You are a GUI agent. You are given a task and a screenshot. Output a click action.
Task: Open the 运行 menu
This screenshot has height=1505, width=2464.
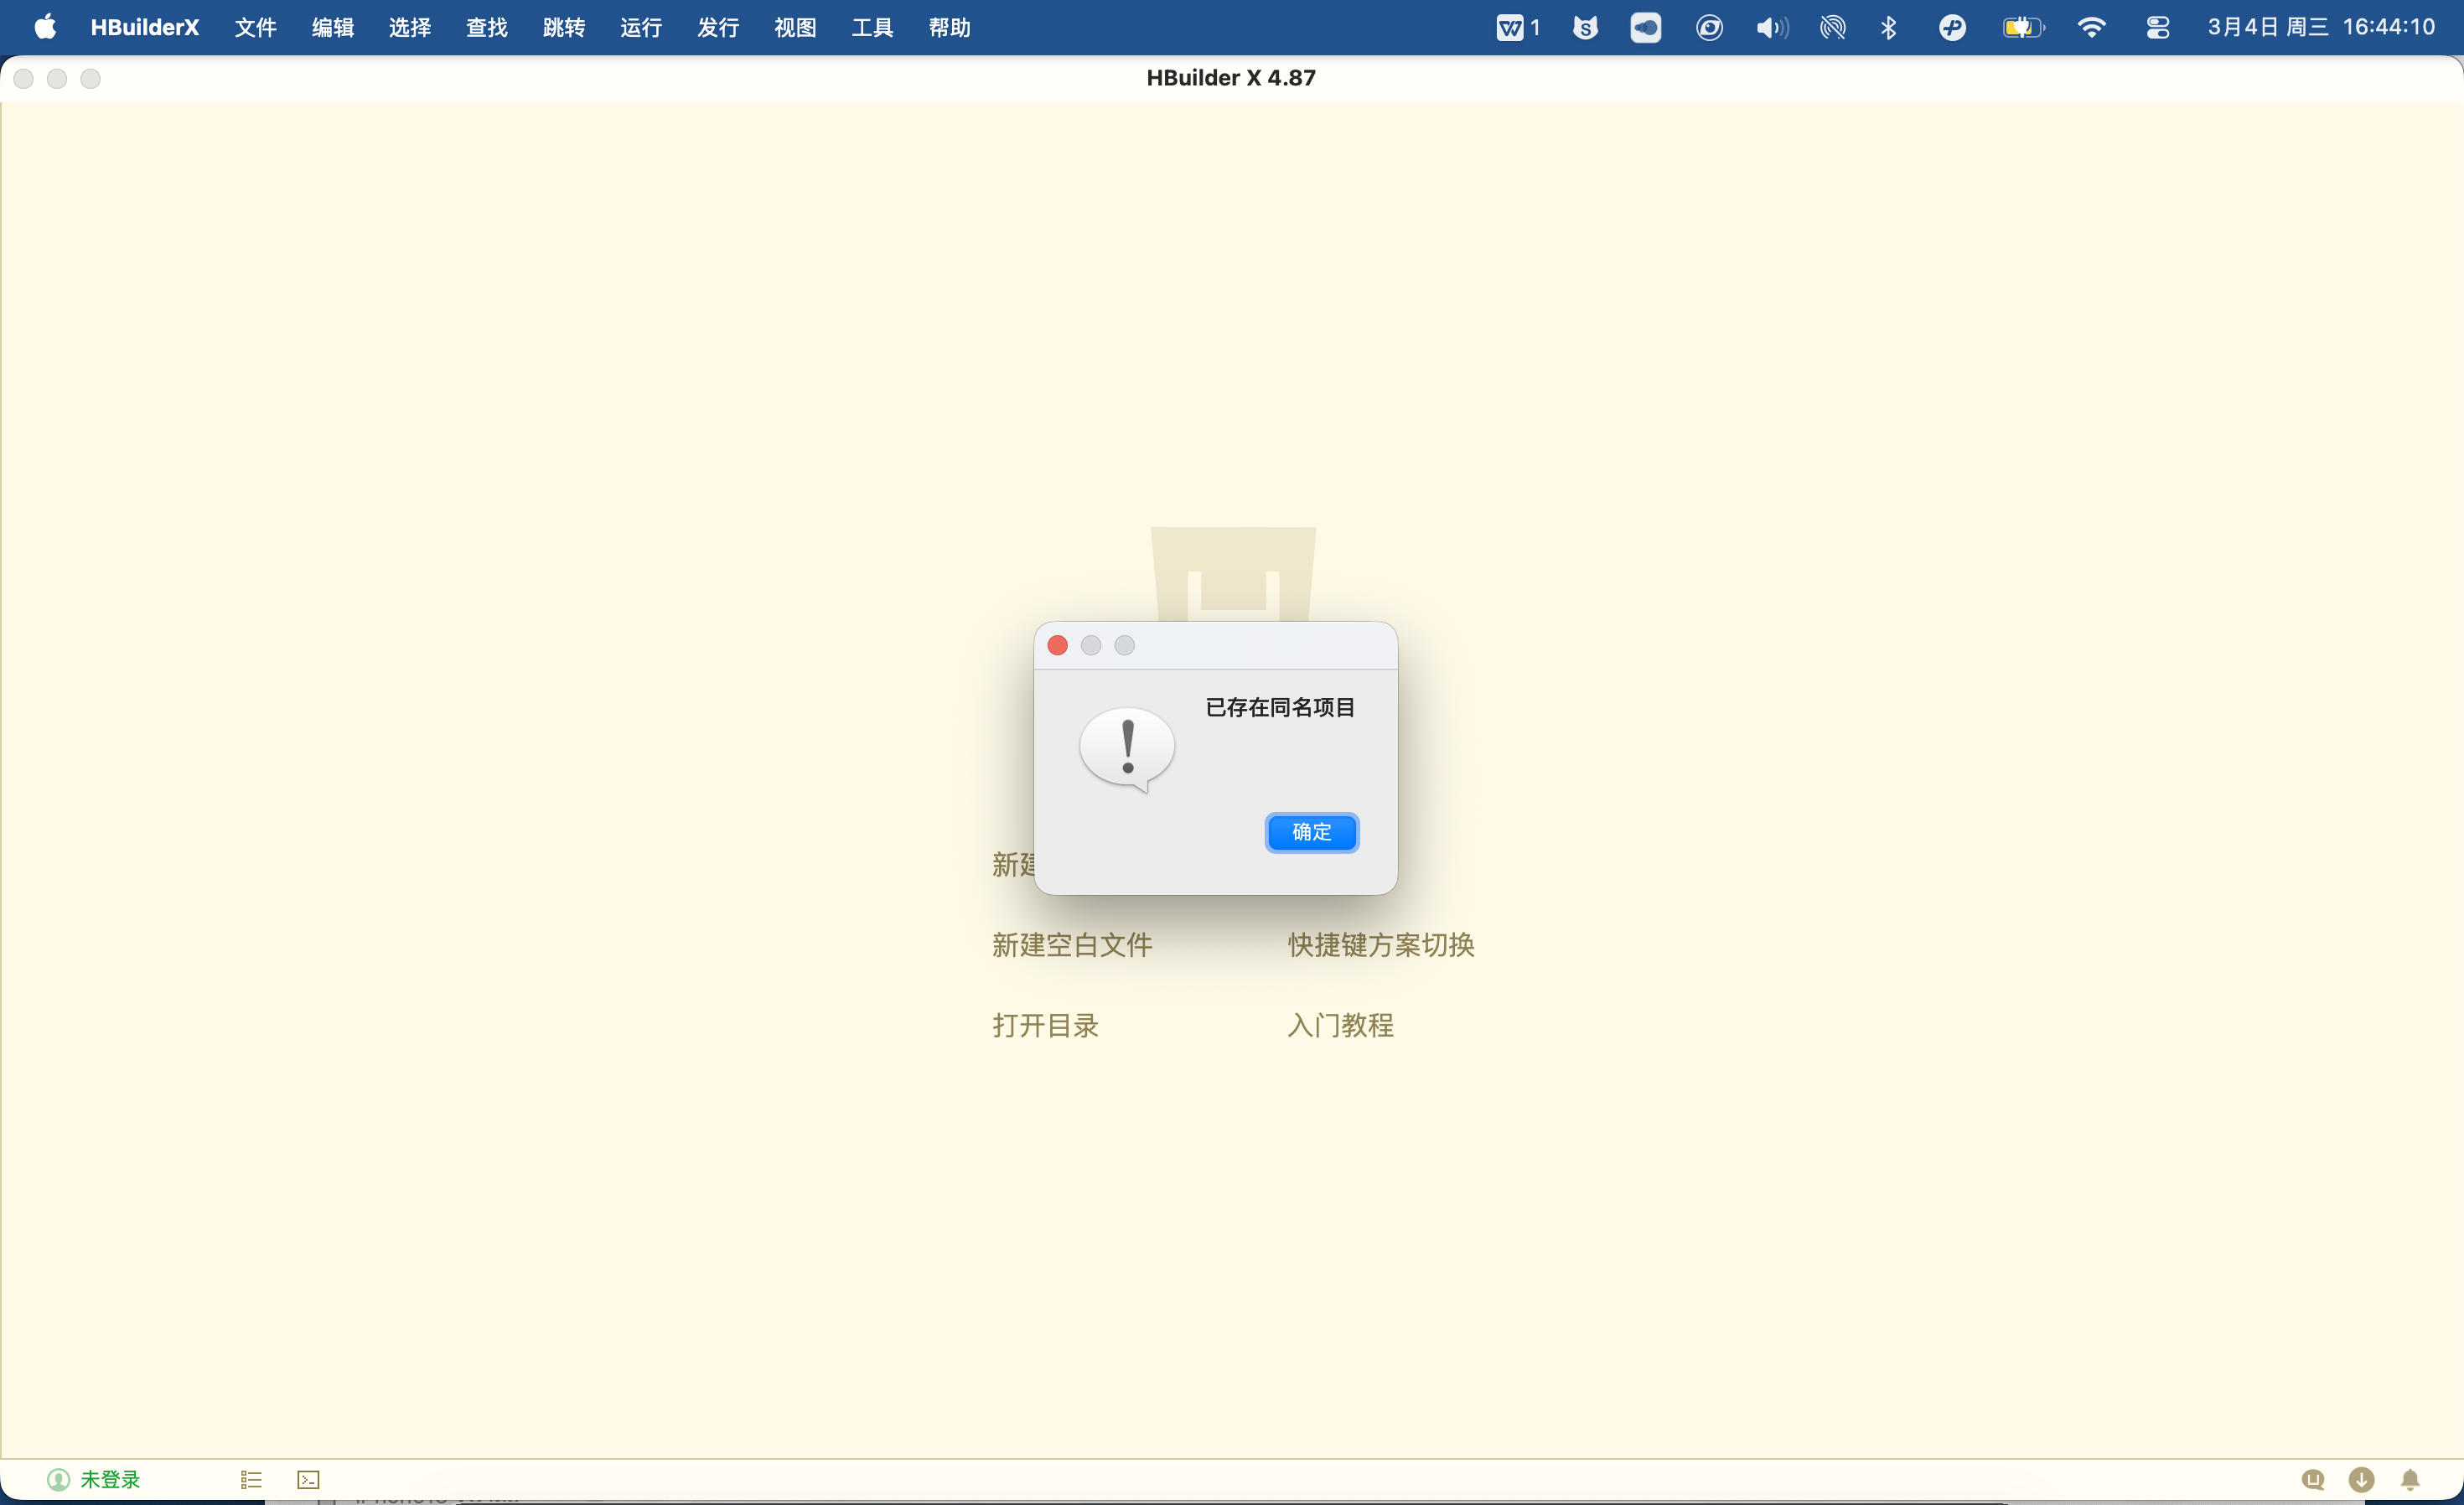point(641,27)
